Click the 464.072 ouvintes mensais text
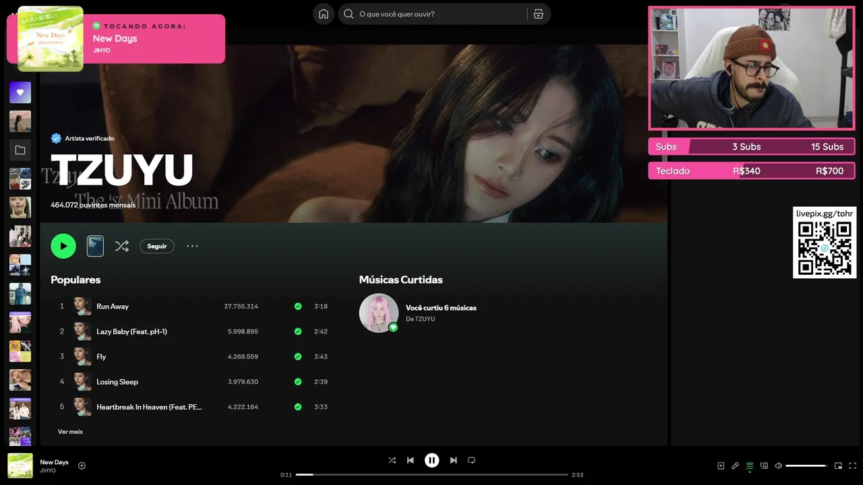 pyautogui.click(x=93, y=205)
